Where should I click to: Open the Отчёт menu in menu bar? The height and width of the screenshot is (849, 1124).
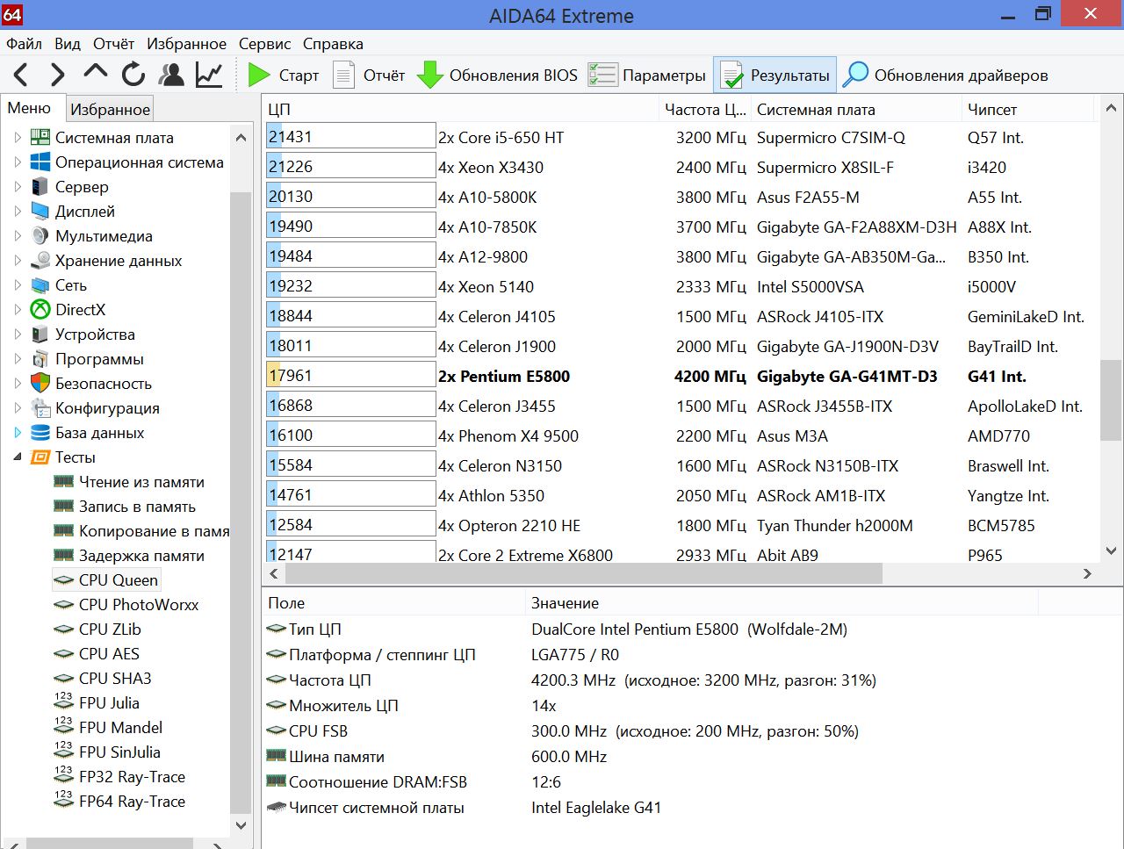(114, 44)
